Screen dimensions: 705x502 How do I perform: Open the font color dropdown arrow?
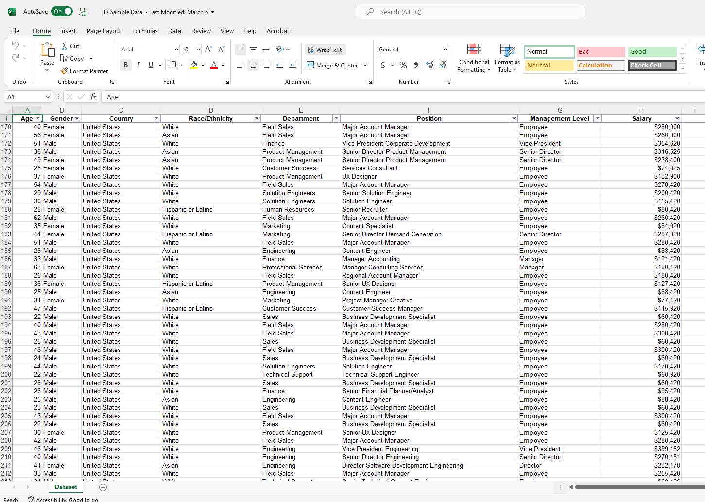click(x=223, y=65)
